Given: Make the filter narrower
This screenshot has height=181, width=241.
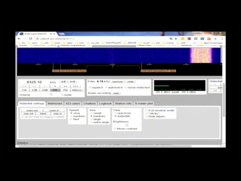Looking at the screenshot, I should click(x=117, y=82).
